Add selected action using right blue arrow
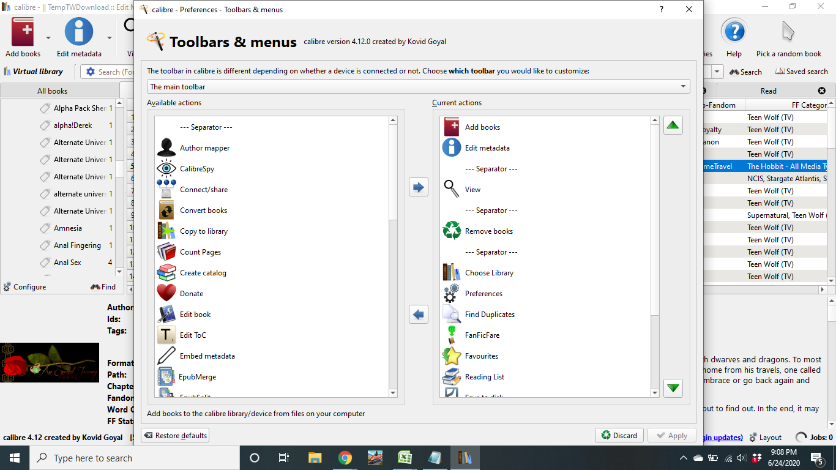 tap(419, 187)
